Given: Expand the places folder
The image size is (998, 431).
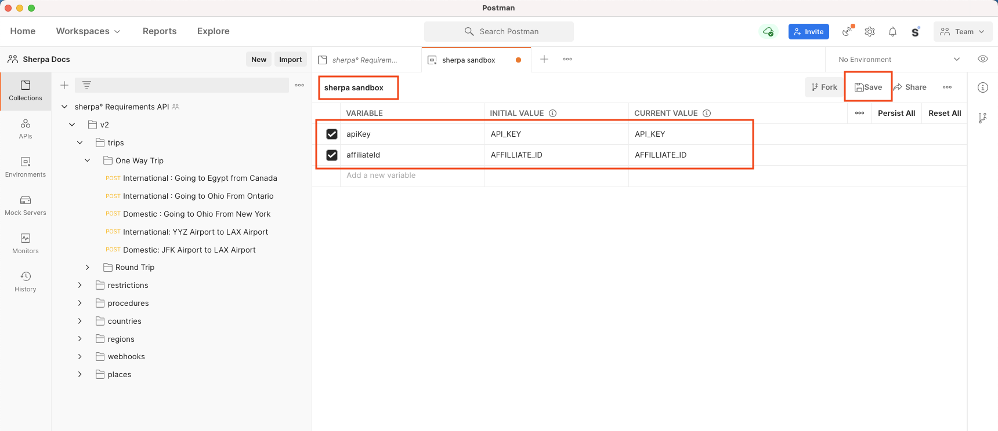Looking at the screenshot, I should pos(79,374).
